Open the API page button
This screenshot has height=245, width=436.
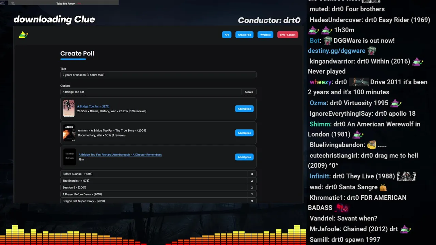pos(227,35)
